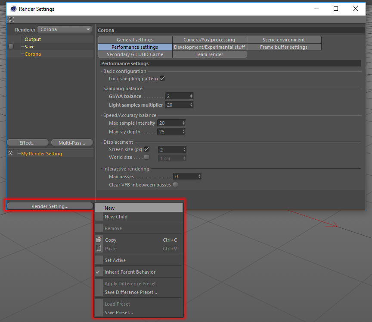The width and height of the screenshot is (372, 322).
Task: Open the Camera/Postprocessing tab
Action: coord(210,40)
